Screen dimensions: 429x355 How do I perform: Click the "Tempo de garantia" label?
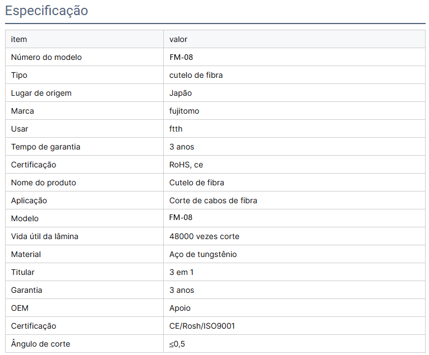45,147
